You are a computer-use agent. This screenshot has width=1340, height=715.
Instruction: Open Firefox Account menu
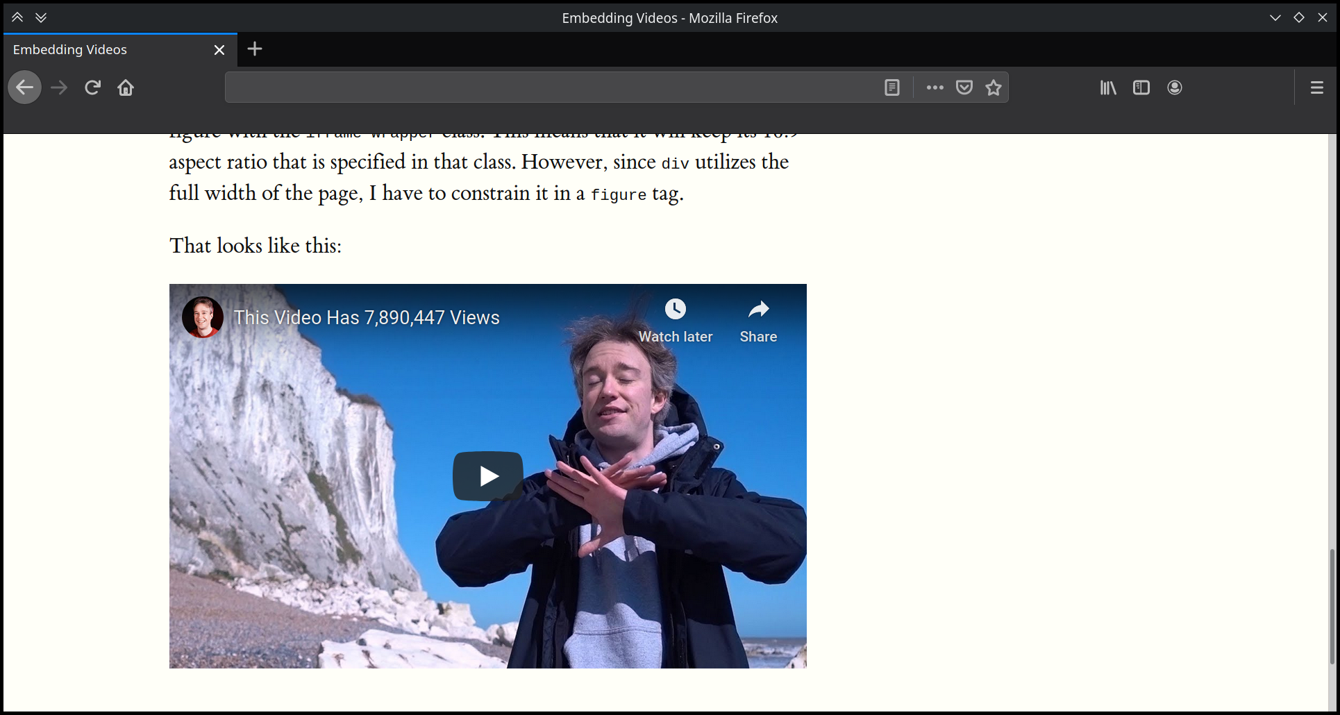[1175, 87]
